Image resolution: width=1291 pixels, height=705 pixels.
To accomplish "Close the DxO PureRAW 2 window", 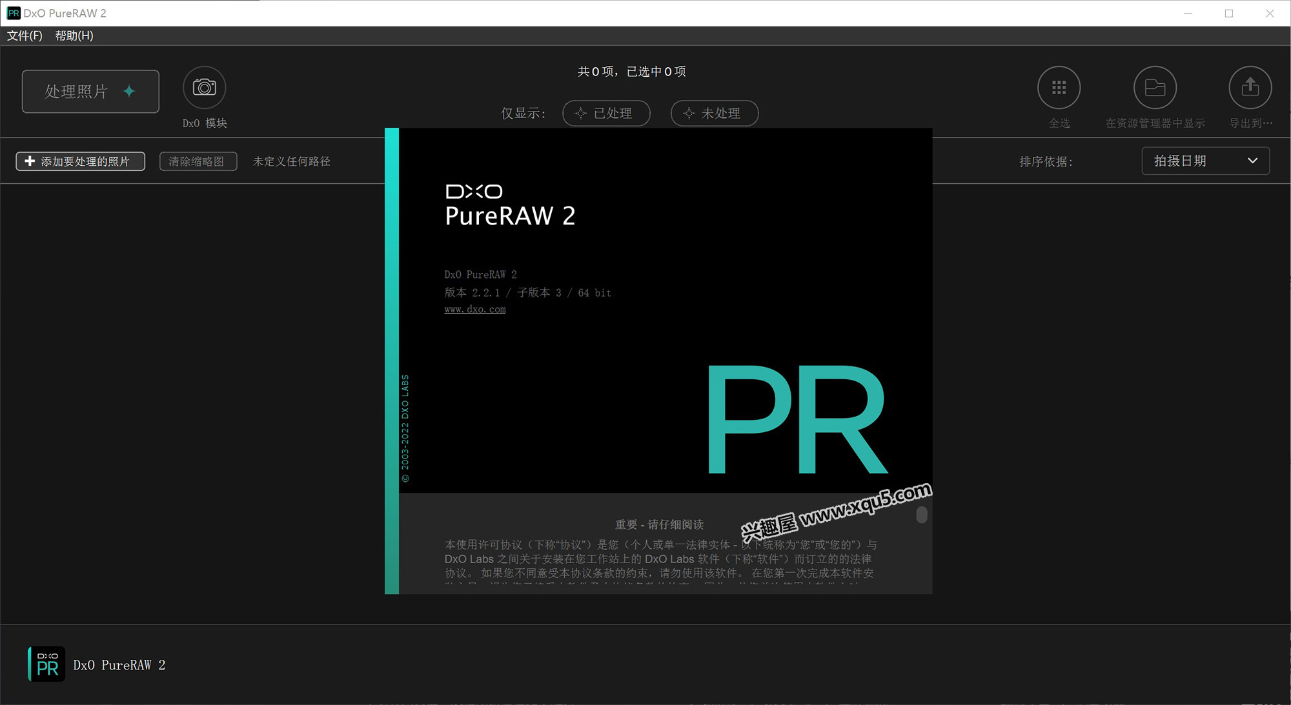I will click(x=1270, y=13).
